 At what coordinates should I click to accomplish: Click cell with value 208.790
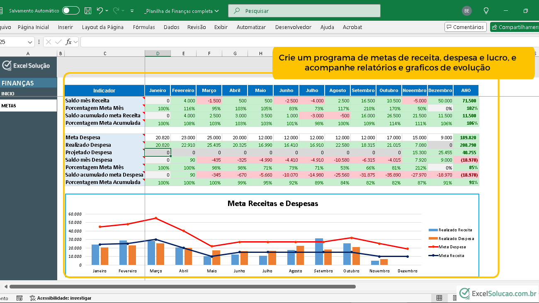tap(466, 145)
